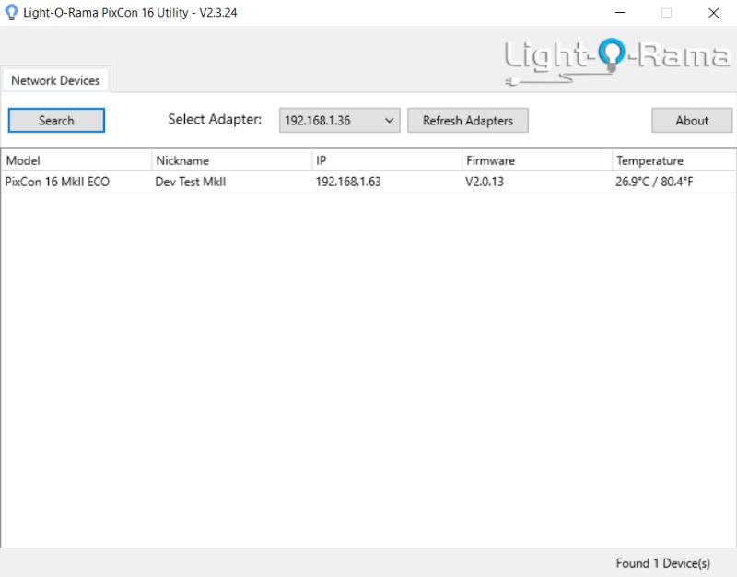The image size is (737, 577).
Task: Click the Refresh Adapters button
Action: coord(467,121)
